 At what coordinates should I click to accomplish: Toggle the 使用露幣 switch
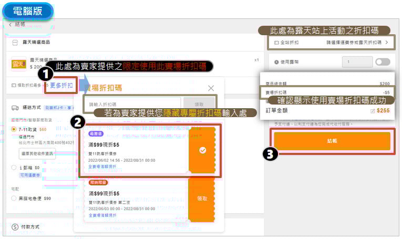point(382,62)
